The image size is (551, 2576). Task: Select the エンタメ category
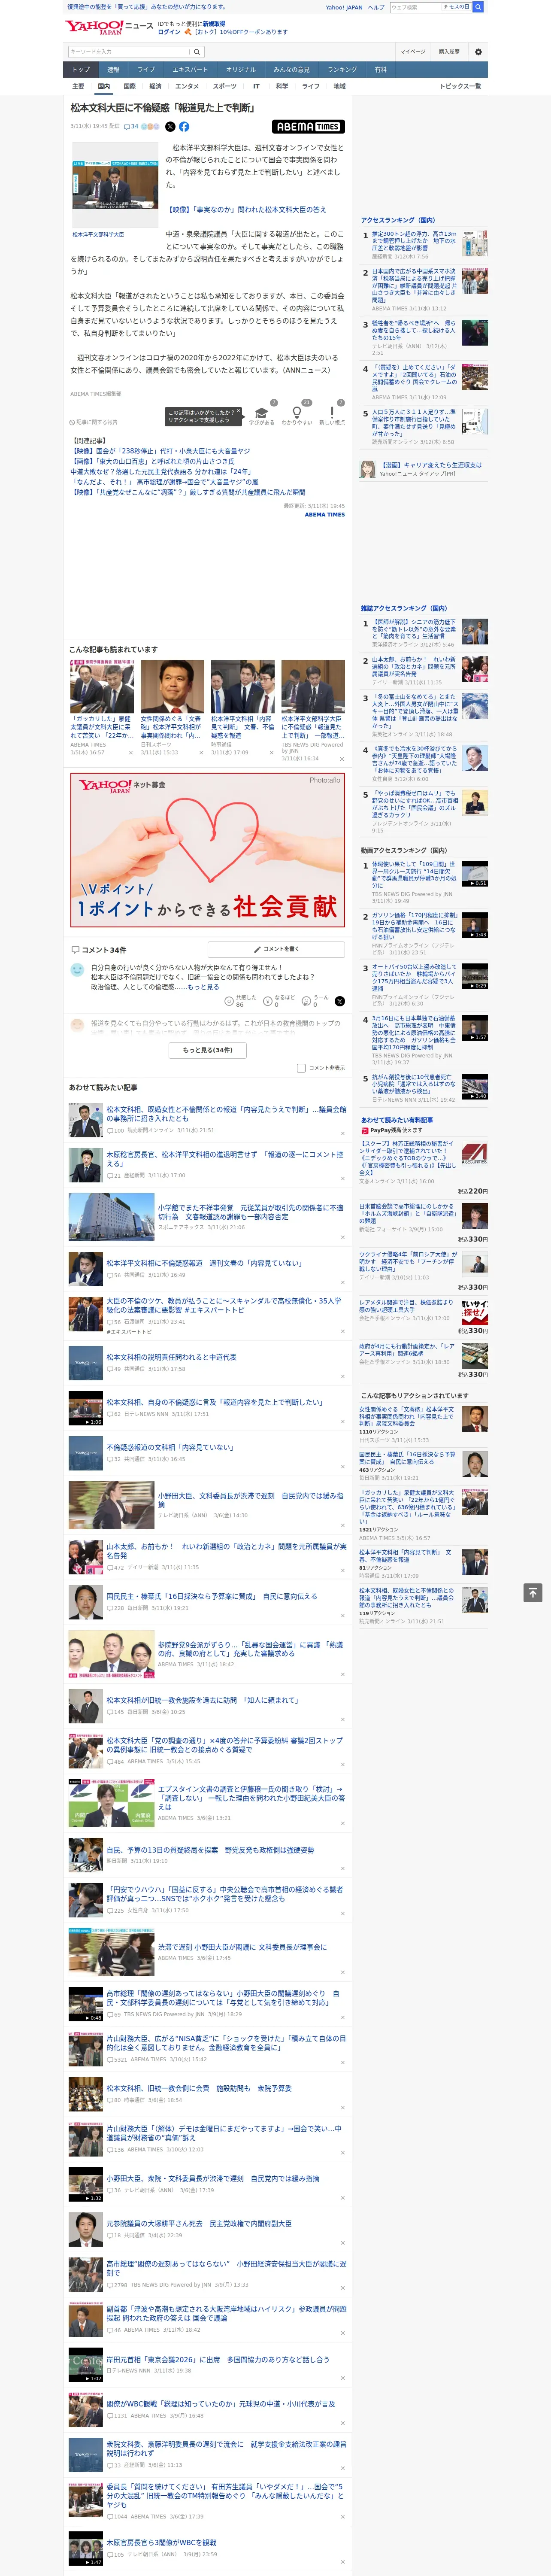tap(187, 86)
